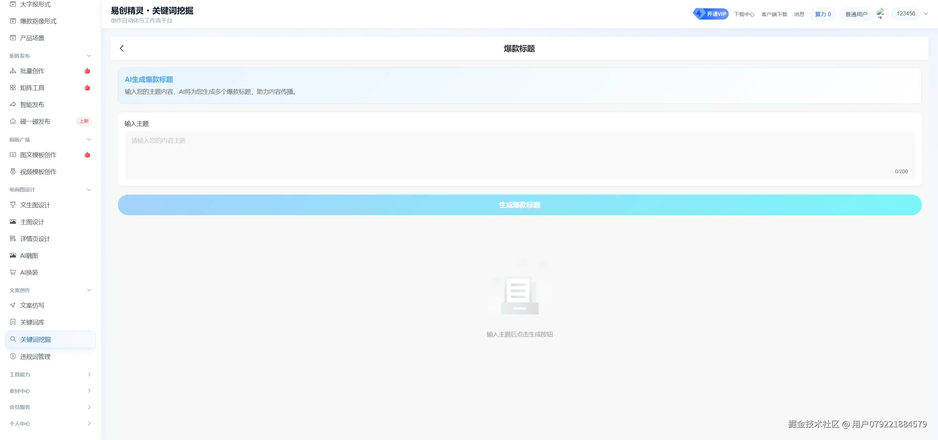Screen dimensions: 938x440
Task: Click 生成爆款标题 button
Action: 519,205
